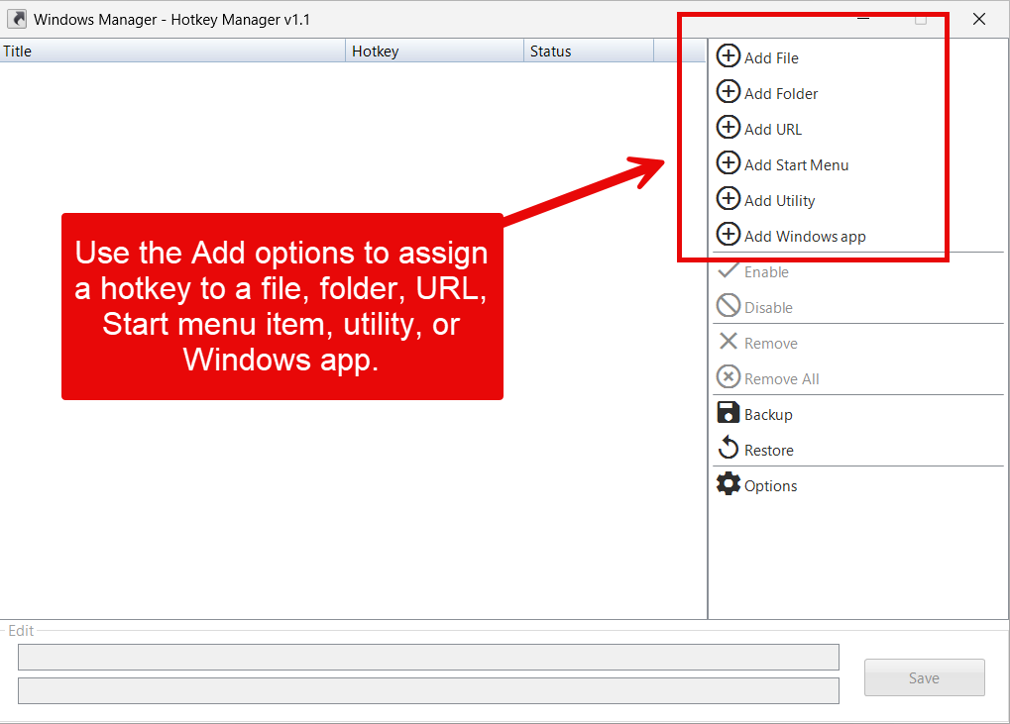The width and height of the screenshot is (1010, 724).
Task: Focus the lower Edit input field
Action: tap(428, 690)
